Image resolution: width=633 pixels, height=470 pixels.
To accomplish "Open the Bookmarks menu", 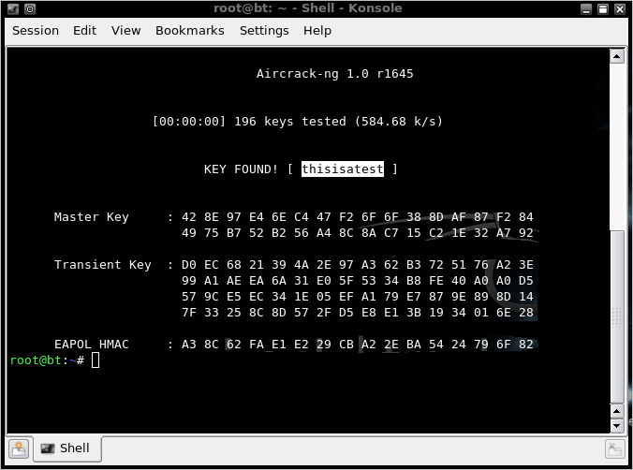I will pos(190,31).
